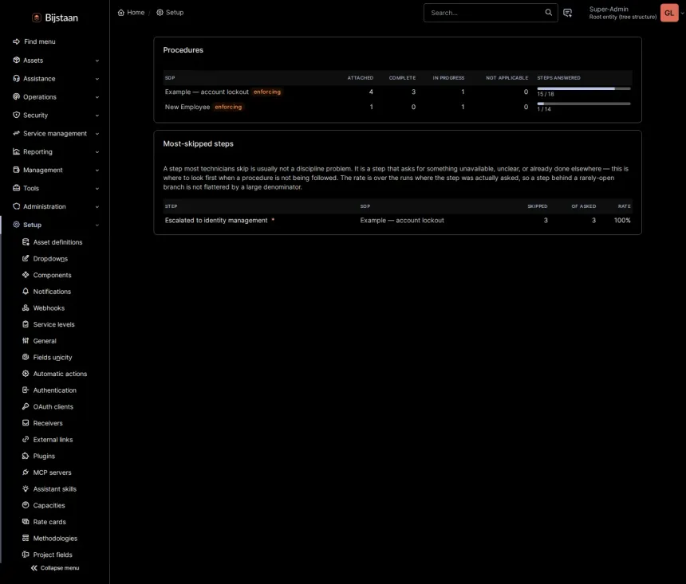Open the chat assistant icon near search
The image size is (686, 584).
coord(567,13)
